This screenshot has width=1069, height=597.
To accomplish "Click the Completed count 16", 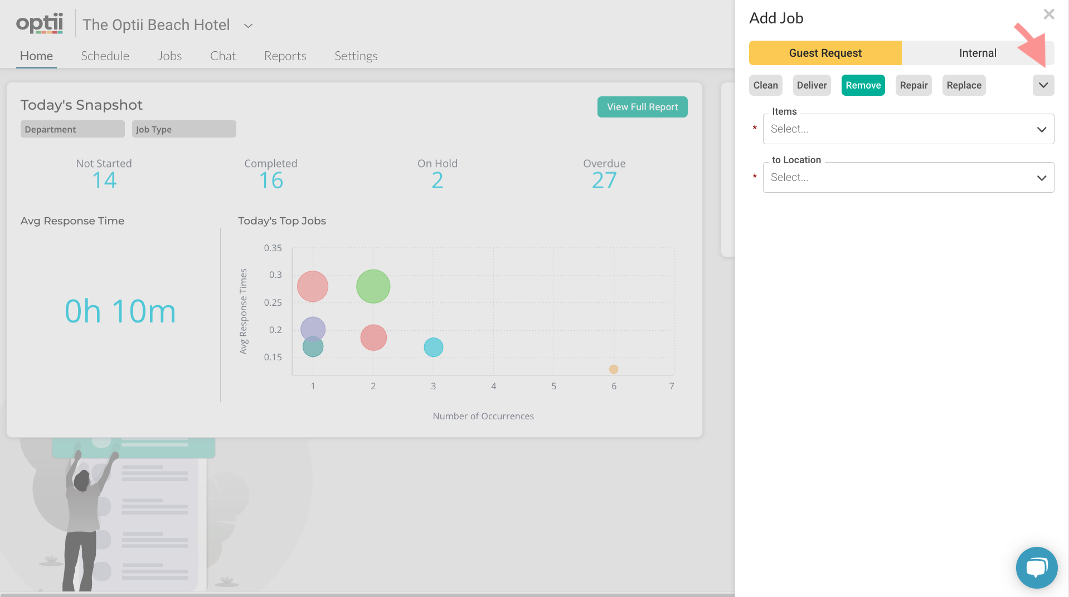I will point(271,180).
